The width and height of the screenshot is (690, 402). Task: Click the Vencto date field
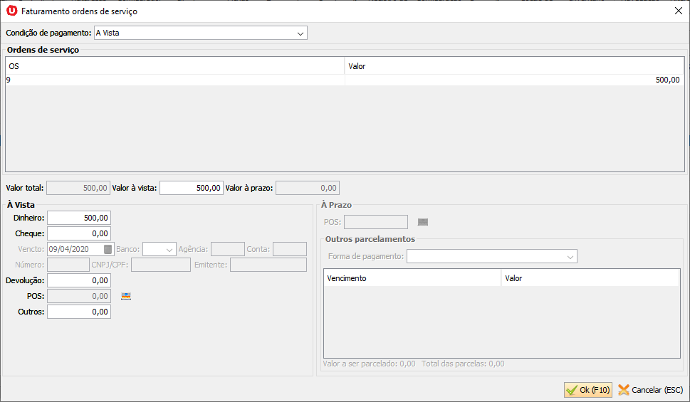coord(75,249)
